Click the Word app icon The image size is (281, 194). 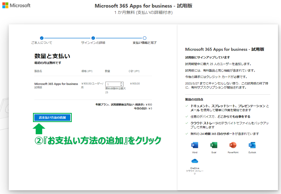[x=195, y=145]
